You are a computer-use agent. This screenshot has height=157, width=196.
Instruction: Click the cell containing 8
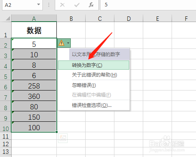point(34,64)
